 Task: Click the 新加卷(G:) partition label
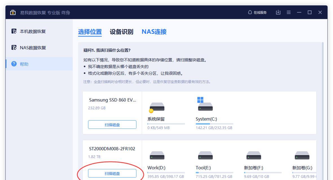(302, 168)
